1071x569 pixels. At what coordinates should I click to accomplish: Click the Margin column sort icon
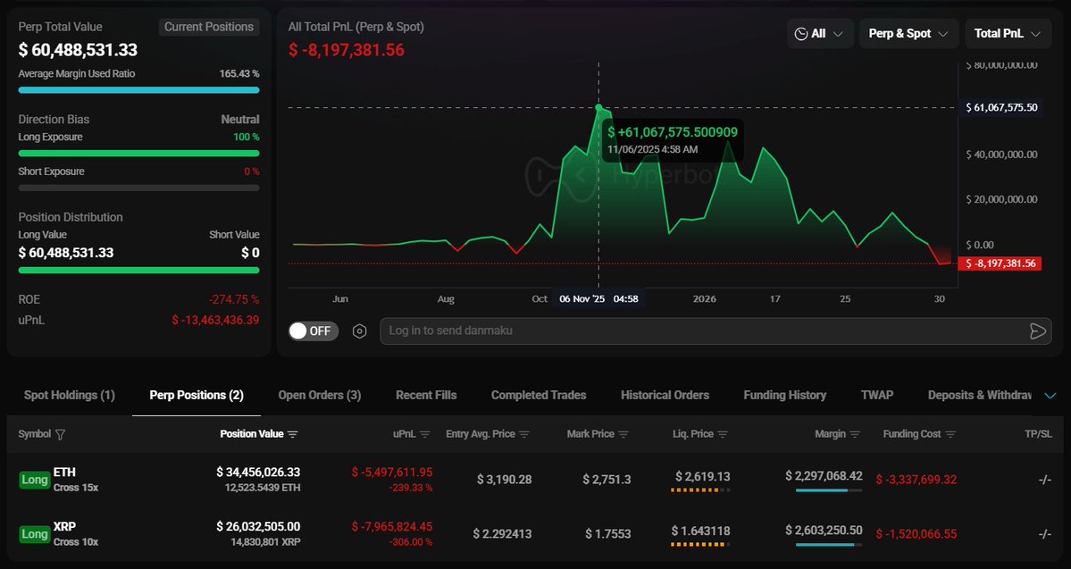pyautogui.click(x=854, y=435)
